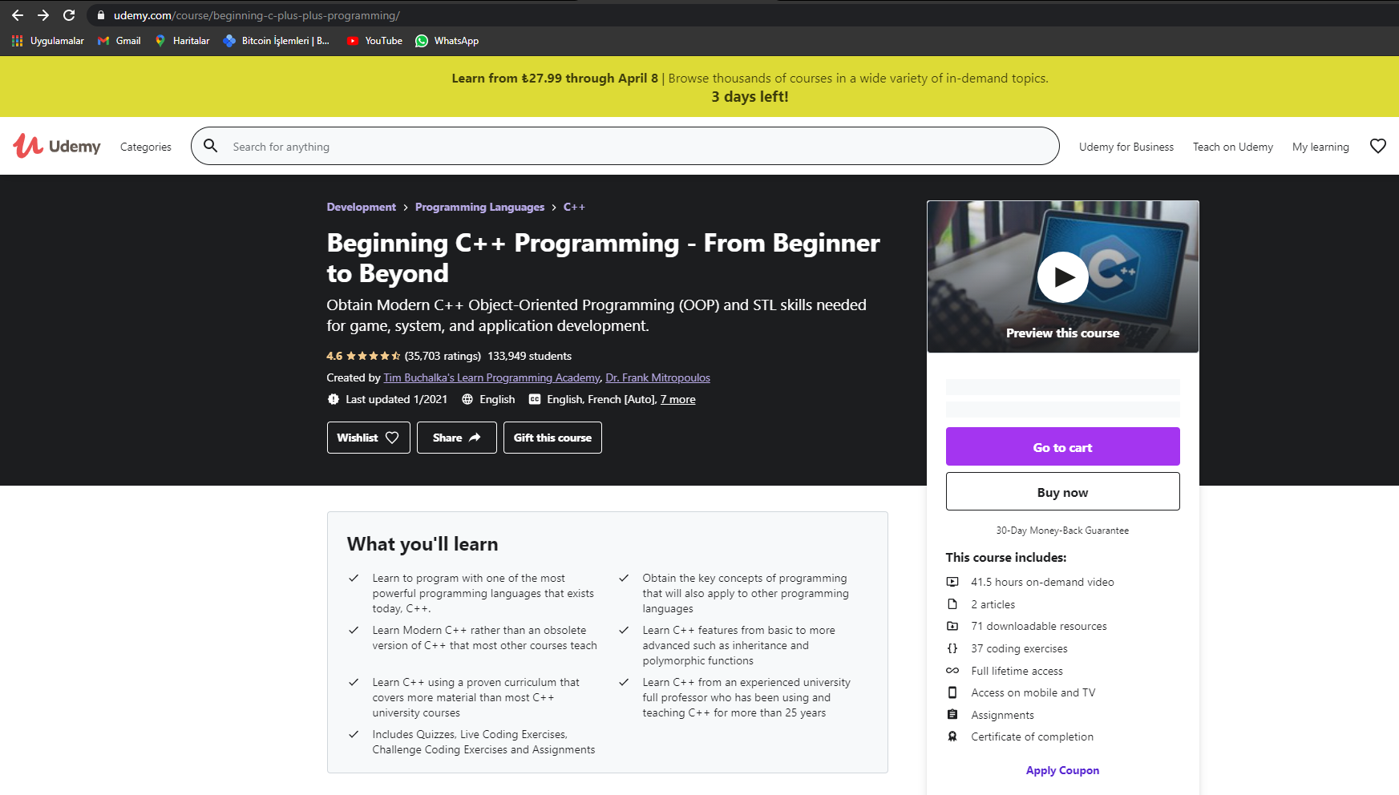Click the 41.5 hours on-demand video text
1399x795 pixels.
pyautogui.click(x=1043, y=582)
